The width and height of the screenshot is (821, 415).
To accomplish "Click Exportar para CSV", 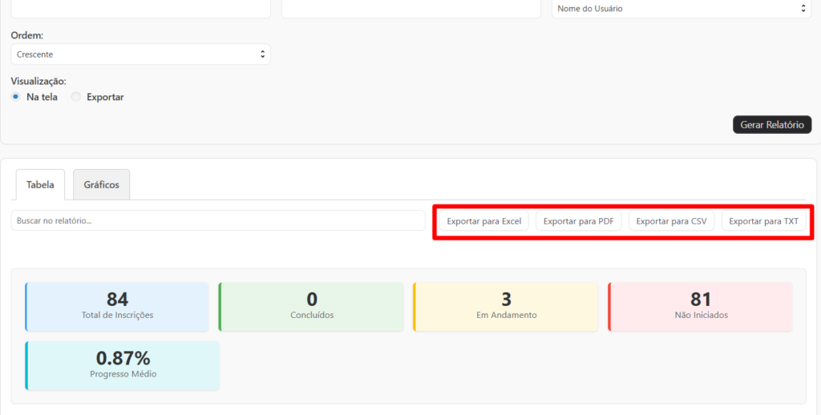I will click(x=671, y=221).
